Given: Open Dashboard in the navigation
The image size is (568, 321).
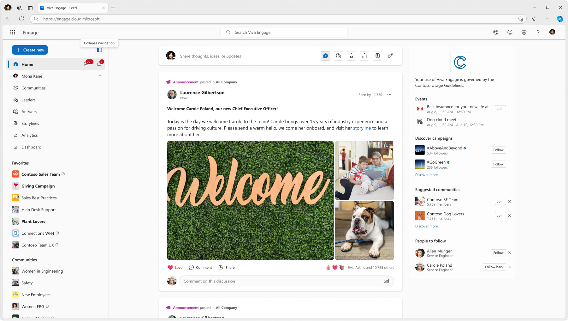Looking at the screenshot, I should [x=56, y=147].
